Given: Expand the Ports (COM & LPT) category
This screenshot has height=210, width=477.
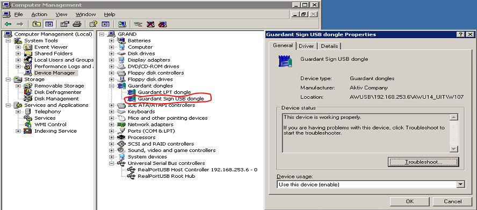Looking at the screenshot, I should pos(111,131).
